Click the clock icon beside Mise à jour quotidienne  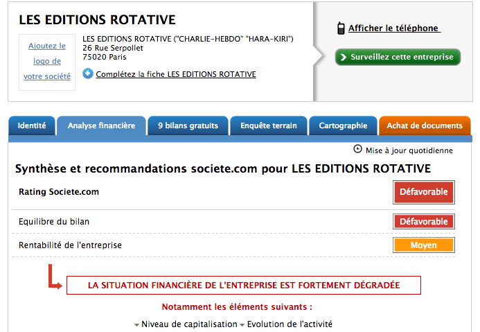click(357, 149)
